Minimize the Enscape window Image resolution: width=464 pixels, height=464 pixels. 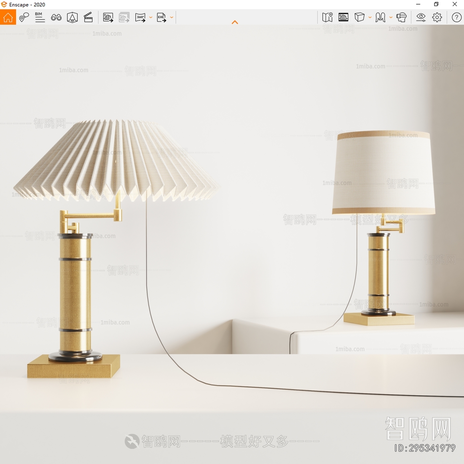(418, 4)
